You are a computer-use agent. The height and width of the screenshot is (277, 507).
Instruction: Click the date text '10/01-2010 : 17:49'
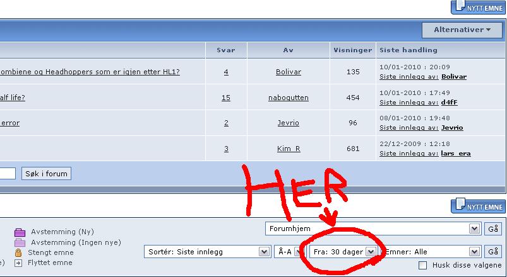[415, 93]
